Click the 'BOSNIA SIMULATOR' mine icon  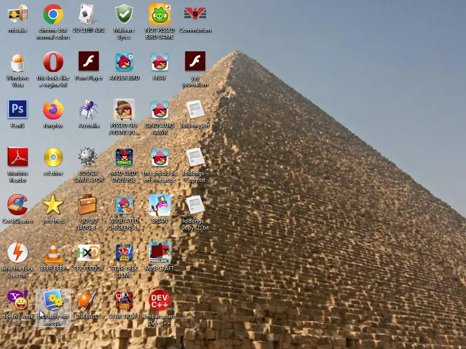[88, 156]
